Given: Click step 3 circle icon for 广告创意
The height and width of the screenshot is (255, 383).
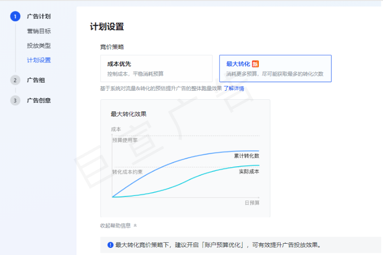Looking at the screenshot, I should click(15, 101).
